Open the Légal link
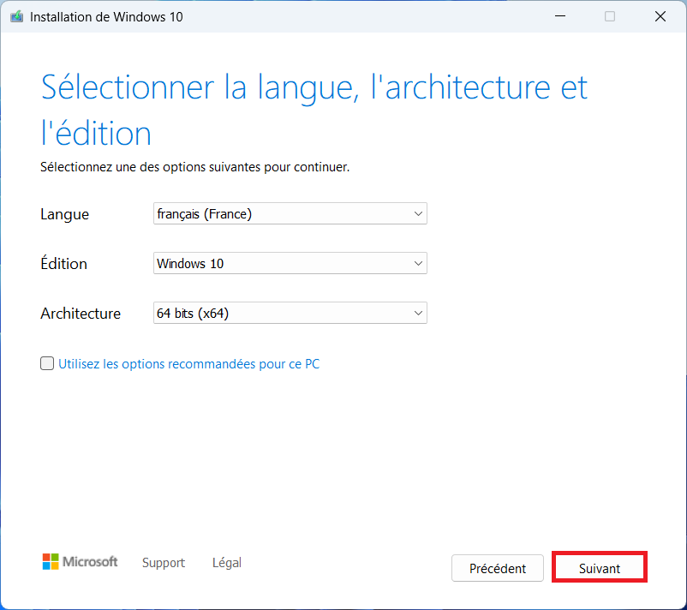The image size is (687, 610). coord(226,563)
